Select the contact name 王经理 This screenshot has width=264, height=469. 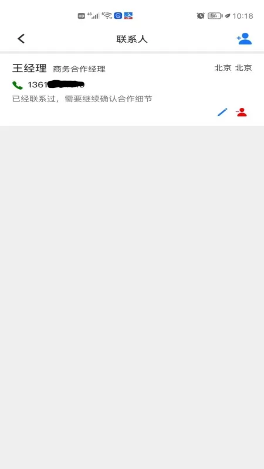pos(29,68)
